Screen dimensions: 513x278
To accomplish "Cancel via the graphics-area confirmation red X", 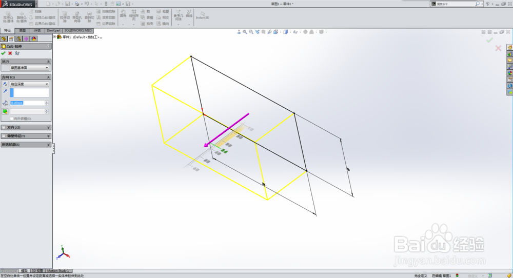I will [x=498, y=48].
